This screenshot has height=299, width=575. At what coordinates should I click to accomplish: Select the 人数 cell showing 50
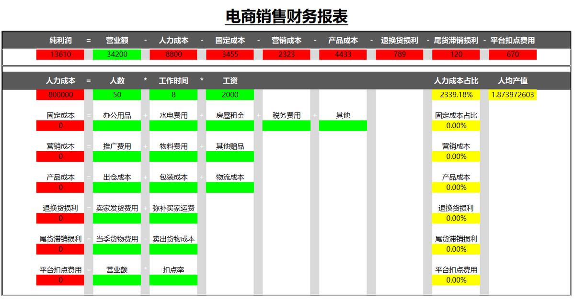pos(116,95)
